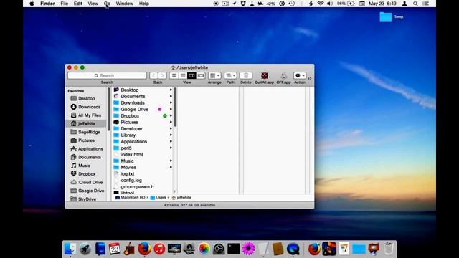Open the Edit menu
This screenshot has height=258, width=459.
tap(78, 4)
